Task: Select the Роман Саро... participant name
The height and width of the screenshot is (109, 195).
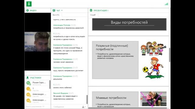Action: pos(39,82)
